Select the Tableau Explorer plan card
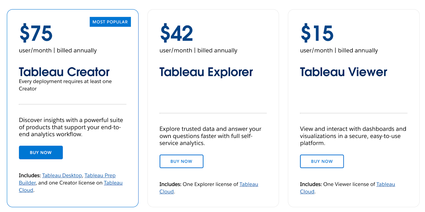 pyautogui.click(x=213, y=106)
